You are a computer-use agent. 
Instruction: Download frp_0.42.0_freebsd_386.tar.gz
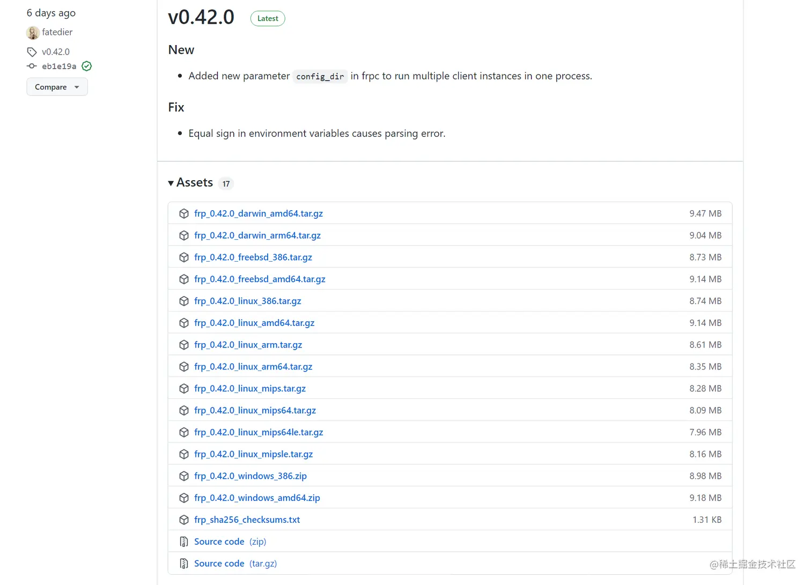tap(253, 257)
